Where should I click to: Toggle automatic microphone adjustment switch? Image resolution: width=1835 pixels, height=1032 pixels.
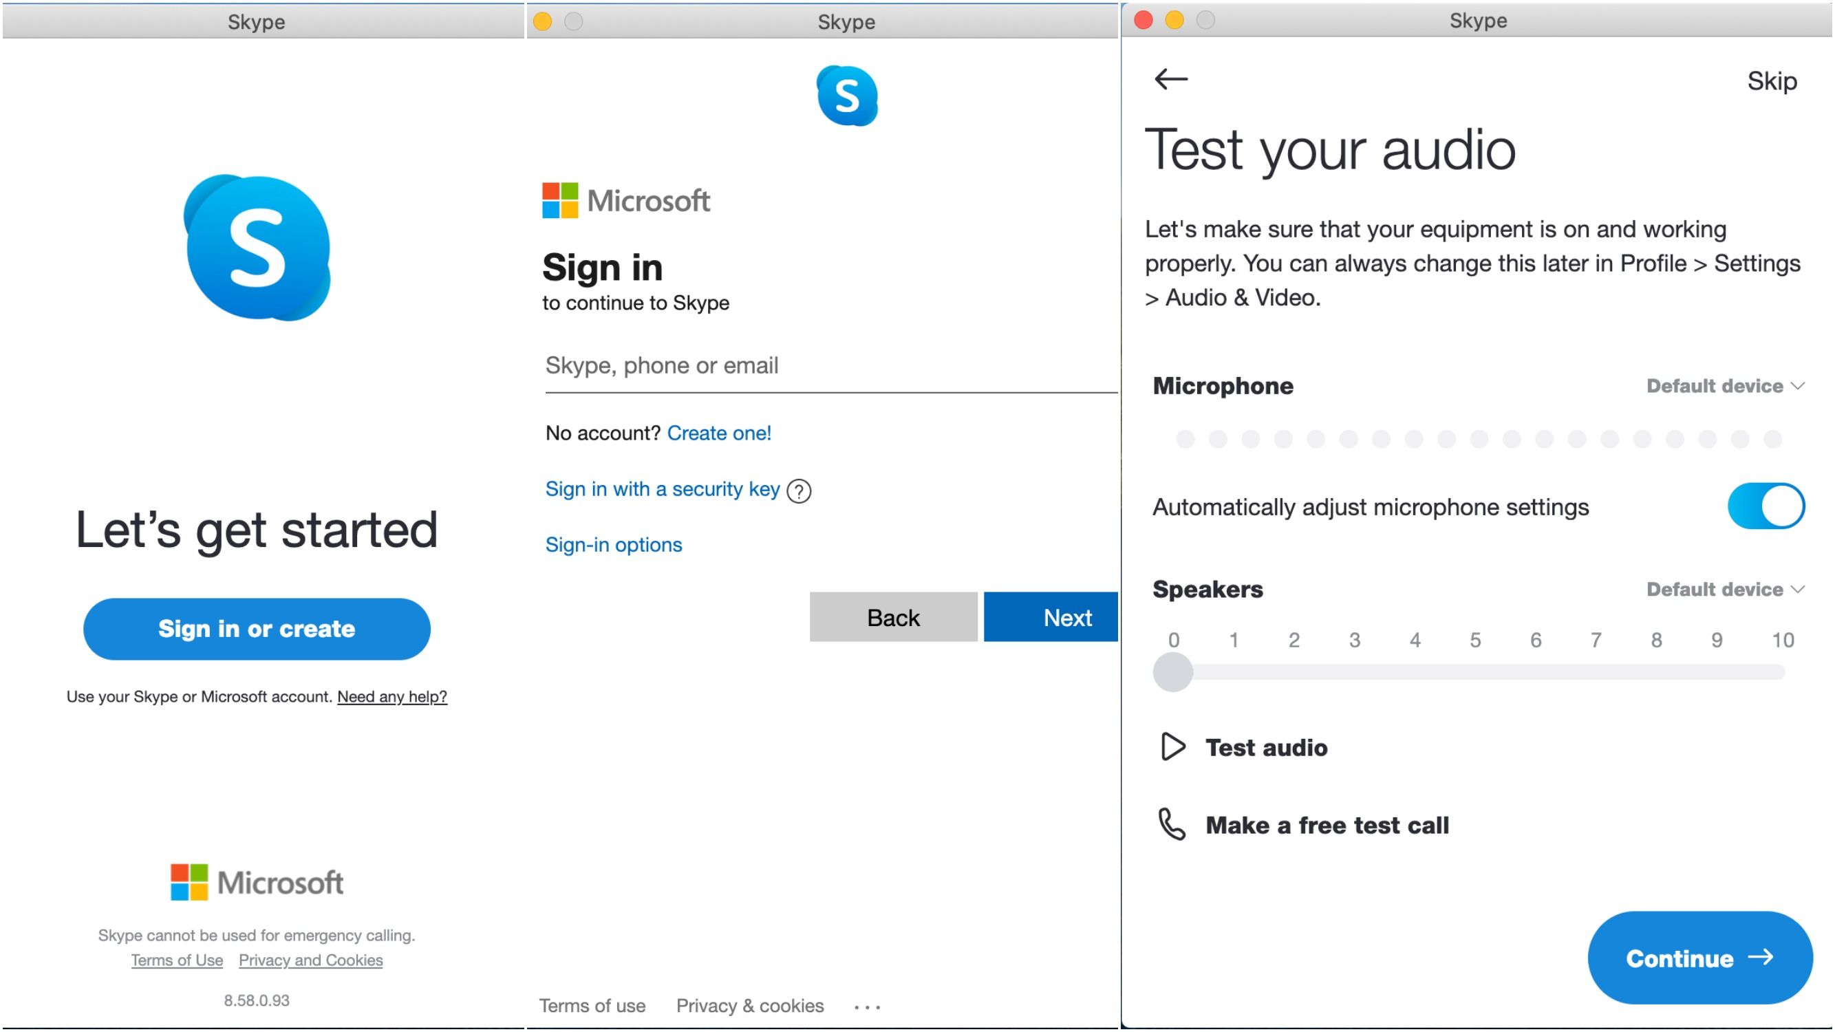[x=1766, y=506]
